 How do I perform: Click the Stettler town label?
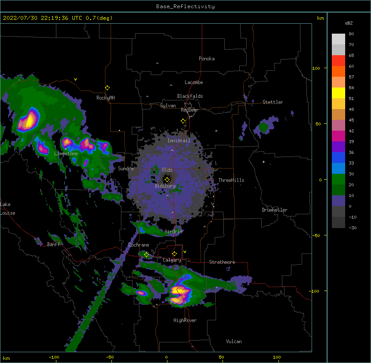(273, 102)
